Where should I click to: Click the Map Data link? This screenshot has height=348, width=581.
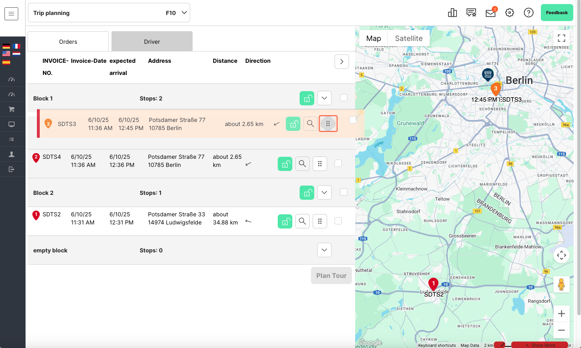click(470, 346)
